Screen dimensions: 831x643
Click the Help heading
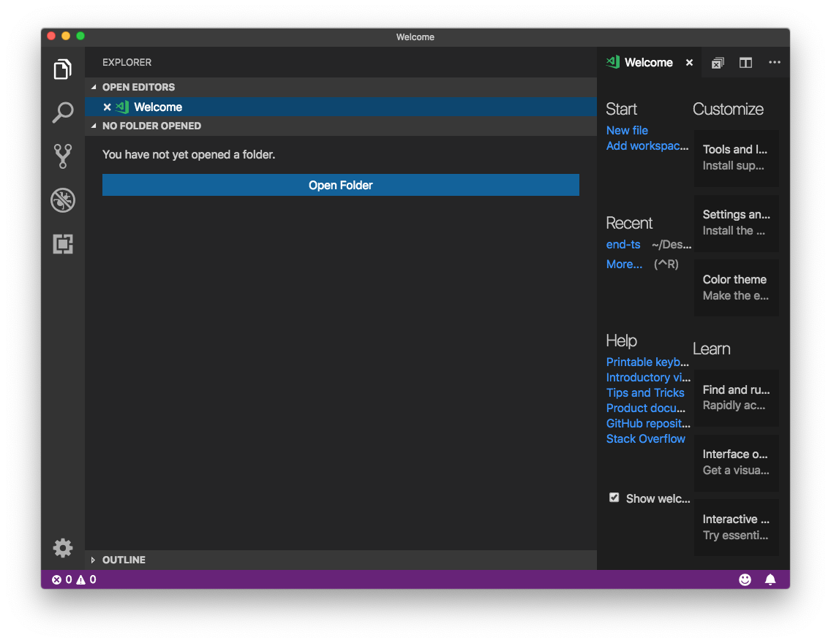point(621,340)
